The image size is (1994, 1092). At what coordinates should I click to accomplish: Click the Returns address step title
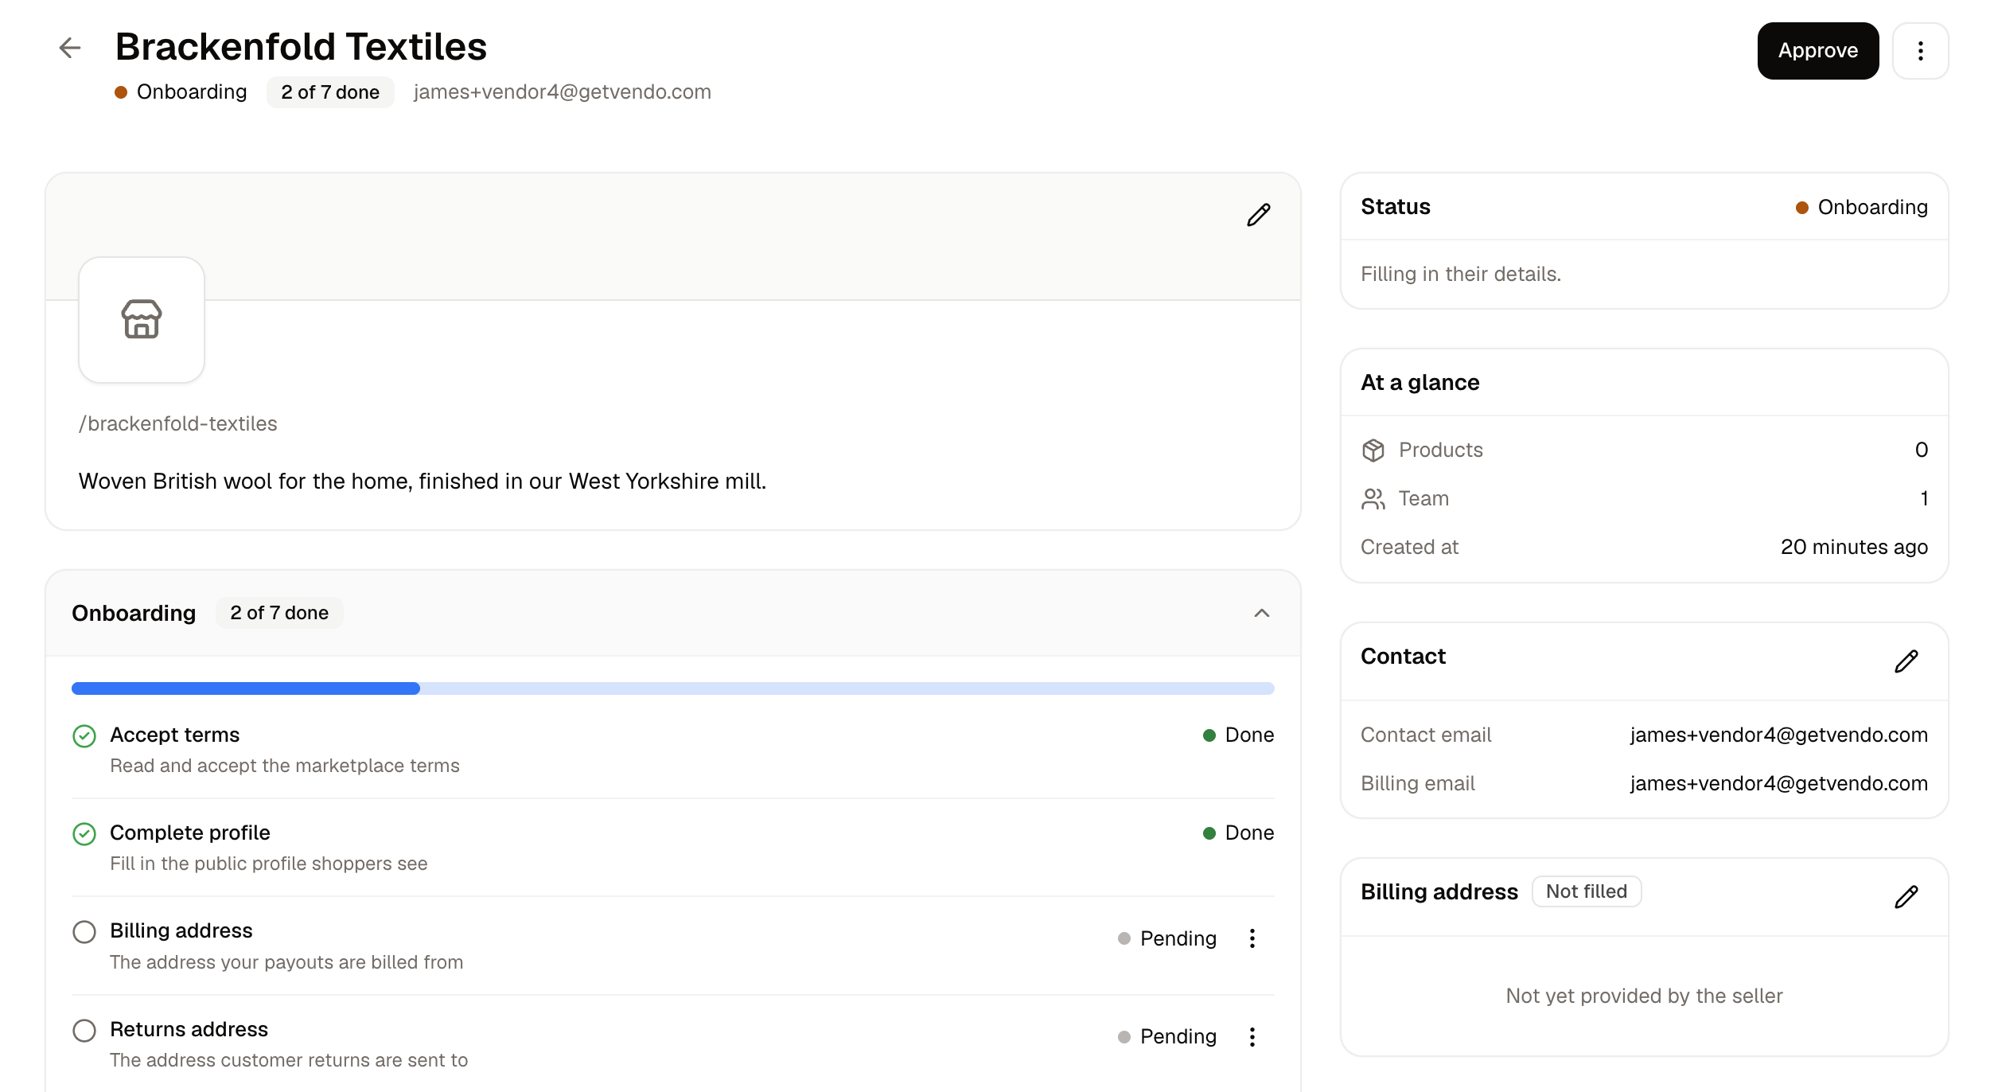pos(189,1028)
